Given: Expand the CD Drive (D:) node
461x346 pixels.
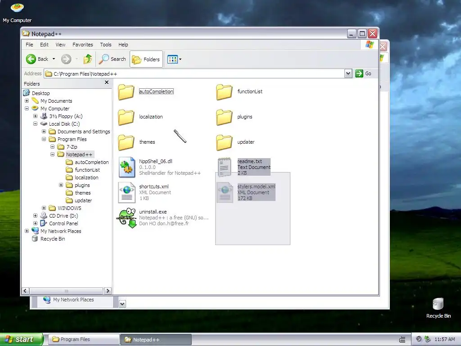Looking at the screenshot, I should [35, 215].
